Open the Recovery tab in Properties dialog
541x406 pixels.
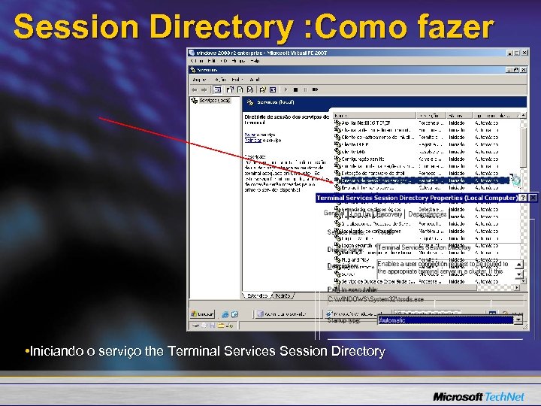pyautogui.click(x=389, y=214)
